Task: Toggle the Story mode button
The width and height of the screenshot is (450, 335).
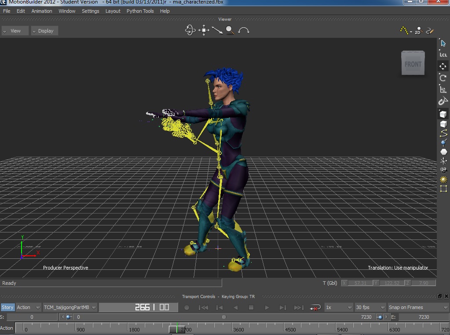Action: pos(7,307)
